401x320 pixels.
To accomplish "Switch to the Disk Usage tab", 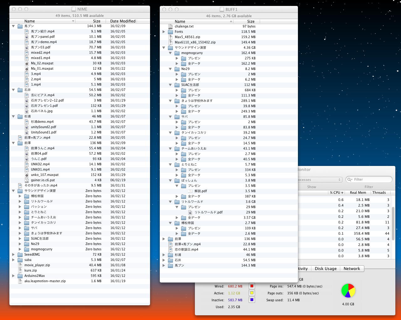I will tap(325, 268).
